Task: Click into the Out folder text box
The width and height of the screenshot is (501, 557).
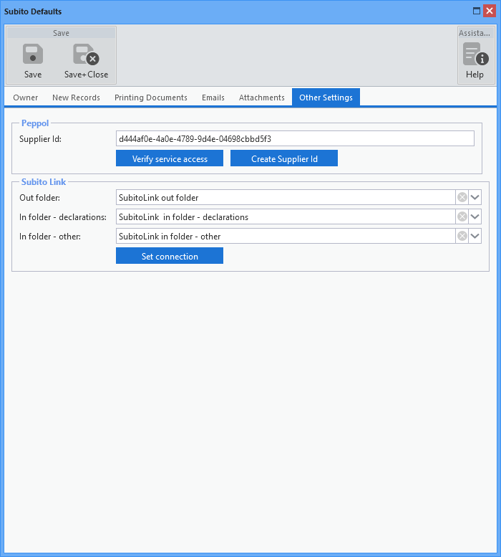Action: (286, 197)
